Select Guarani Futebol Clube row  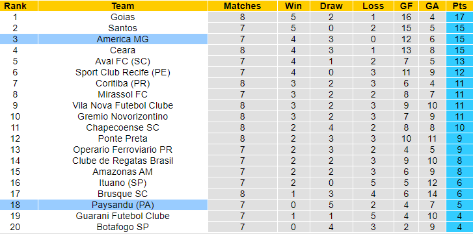click(237, 216)
